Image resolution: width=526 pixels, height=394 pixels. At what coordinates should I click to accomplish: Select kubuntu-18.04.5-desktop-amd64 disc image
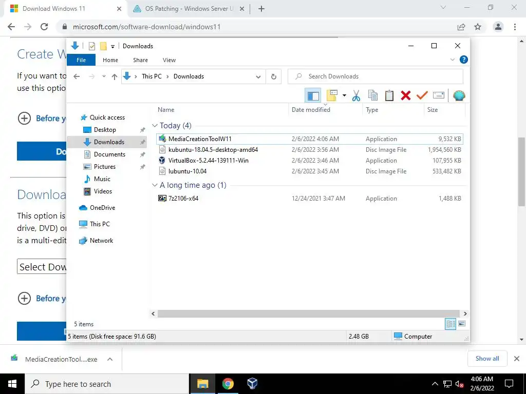[x=310, y=150]
